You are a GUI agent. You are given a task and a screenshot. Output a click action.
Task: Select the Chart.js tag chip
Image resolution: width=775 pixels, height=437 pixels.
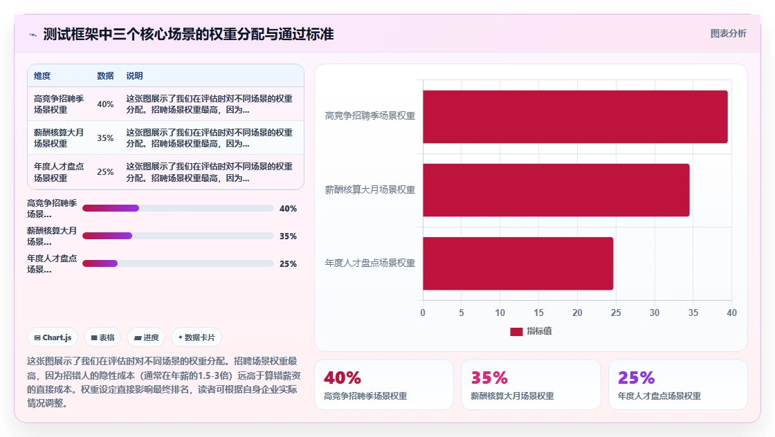[53, 337]
